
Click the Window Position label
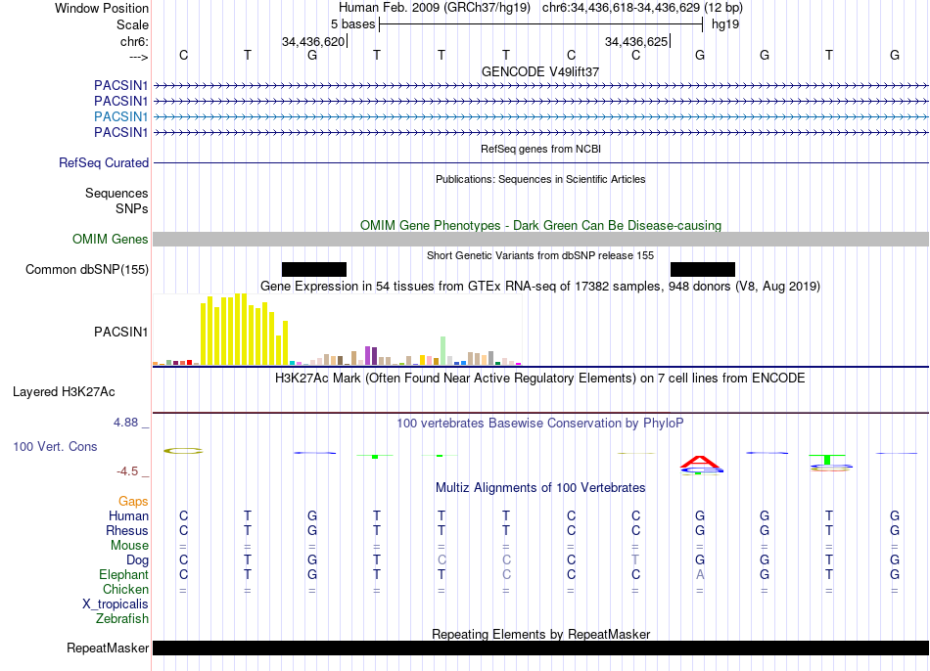coord(102,8)
